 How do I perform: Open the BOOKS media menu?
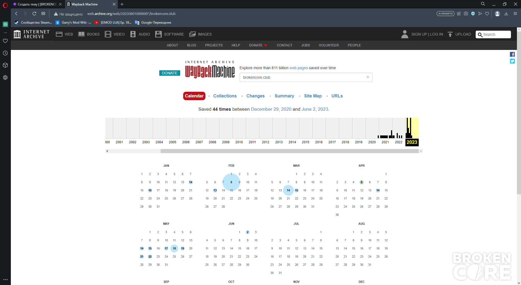(x=89, y=34)
